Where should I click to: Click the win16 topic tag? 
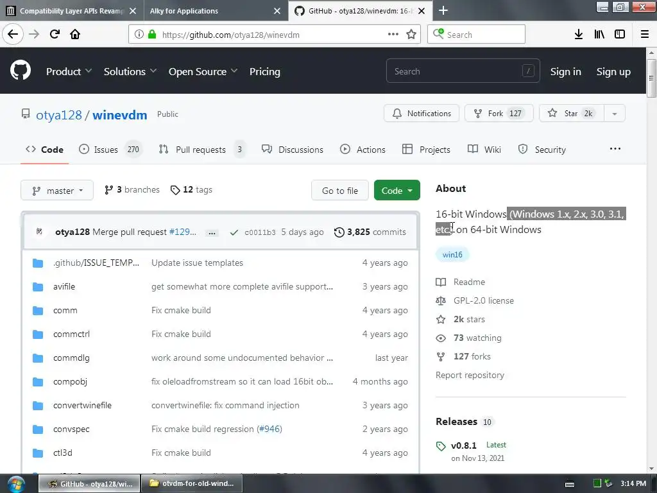[x=452, y=254]
